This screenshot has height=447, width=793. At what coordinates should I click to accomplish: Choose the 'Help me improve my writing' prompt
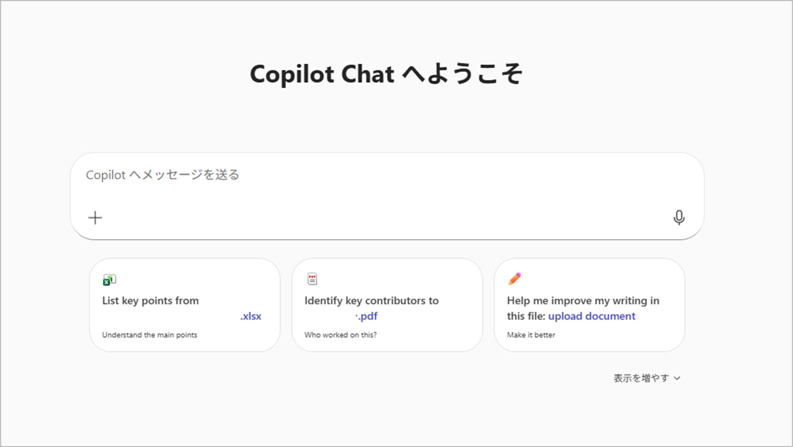coord(583,301)
